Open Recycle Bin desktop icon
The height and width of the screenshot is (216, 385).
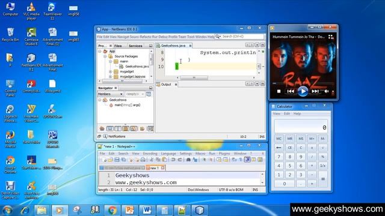pos(10,35)
